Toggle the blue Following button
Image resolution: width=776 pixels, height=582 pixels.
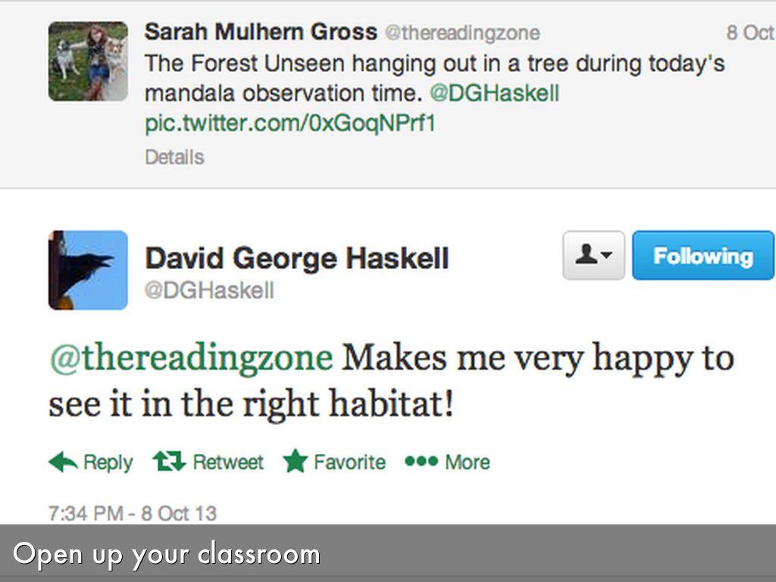point(702,255)
